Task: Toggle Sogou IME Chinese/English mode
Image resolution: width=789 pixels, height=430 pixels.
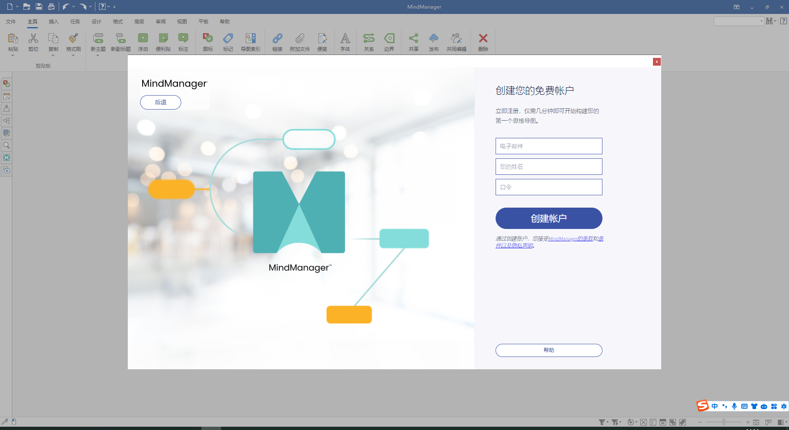Action: point(715,406)
